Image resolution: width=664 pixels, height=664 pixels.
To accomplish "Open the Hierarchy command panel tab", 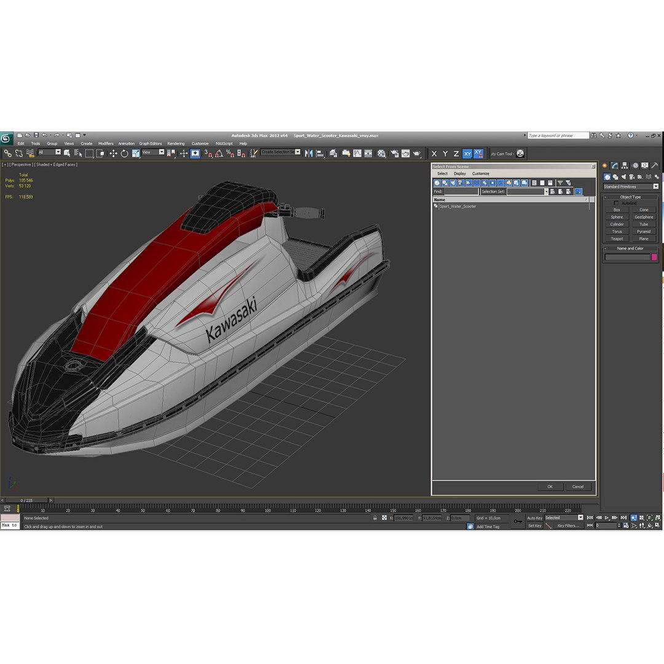I will (x=625, y=165).
